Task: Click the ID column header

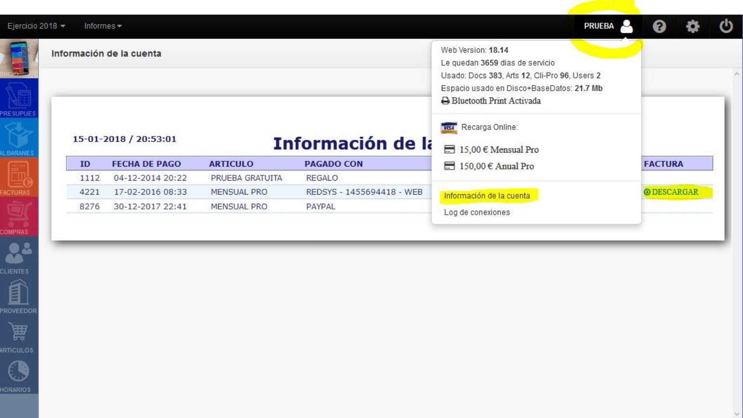Action: pyautogui.click(x=85, y=164)
